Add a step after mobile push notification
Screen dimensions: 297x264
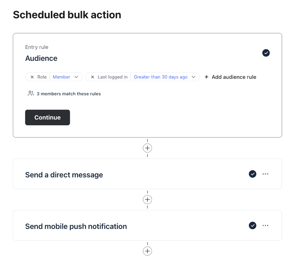(148, 251)
